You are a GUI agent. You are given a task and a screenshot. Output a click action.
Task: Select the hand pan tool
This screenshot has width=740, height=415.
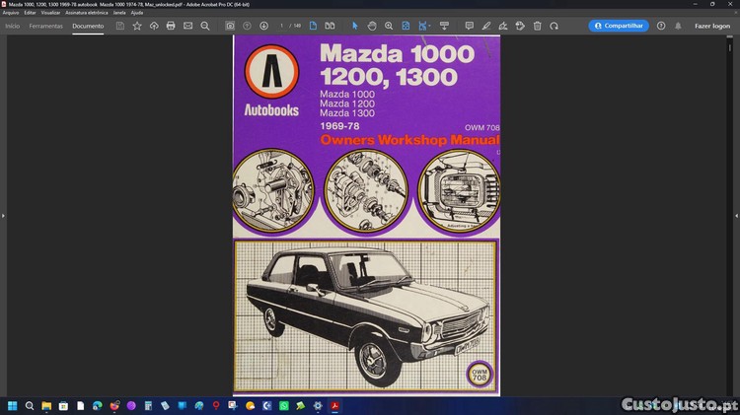coord(372,26)
